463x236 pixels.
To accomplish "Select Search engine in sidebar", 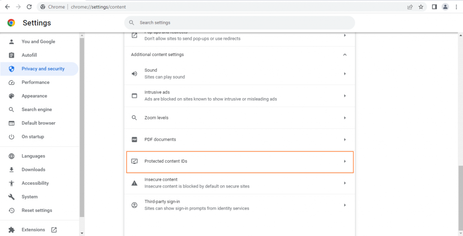I will (37, 109).
